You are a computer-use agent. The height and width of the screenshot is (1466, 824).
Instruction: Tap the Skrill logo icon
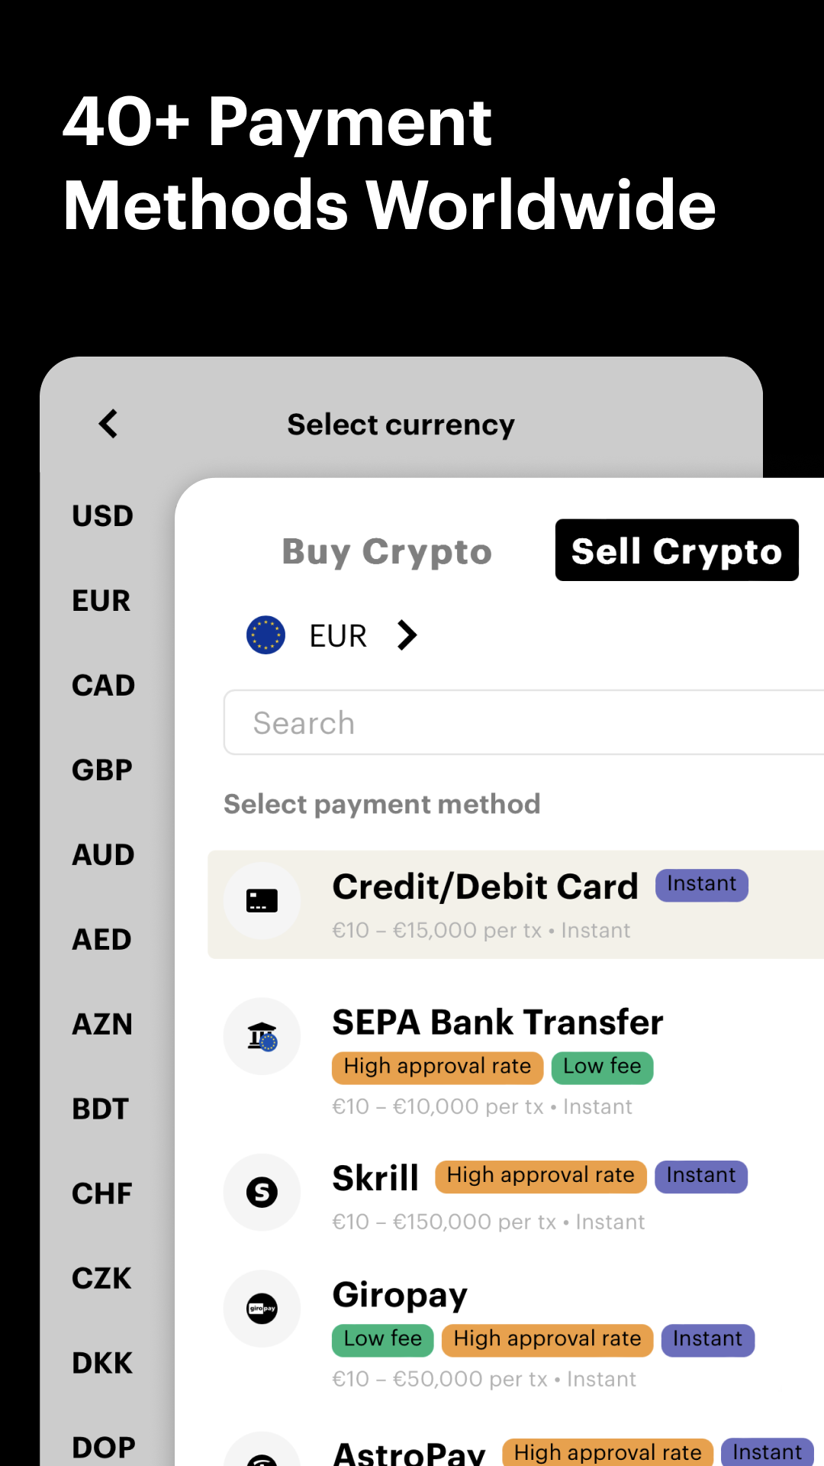[262, 1192]
